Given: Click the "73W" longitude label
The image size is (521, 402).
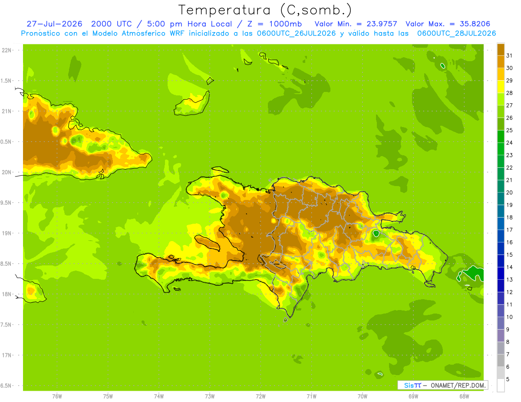Looking at the screenshot, I should (210, 396).
